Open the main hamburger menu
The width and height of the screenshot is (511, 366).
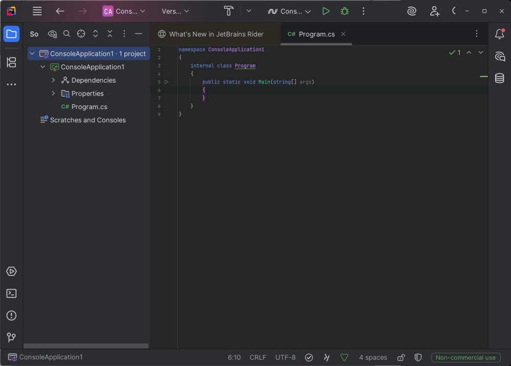pyautogui.click(x=37, y=11)
